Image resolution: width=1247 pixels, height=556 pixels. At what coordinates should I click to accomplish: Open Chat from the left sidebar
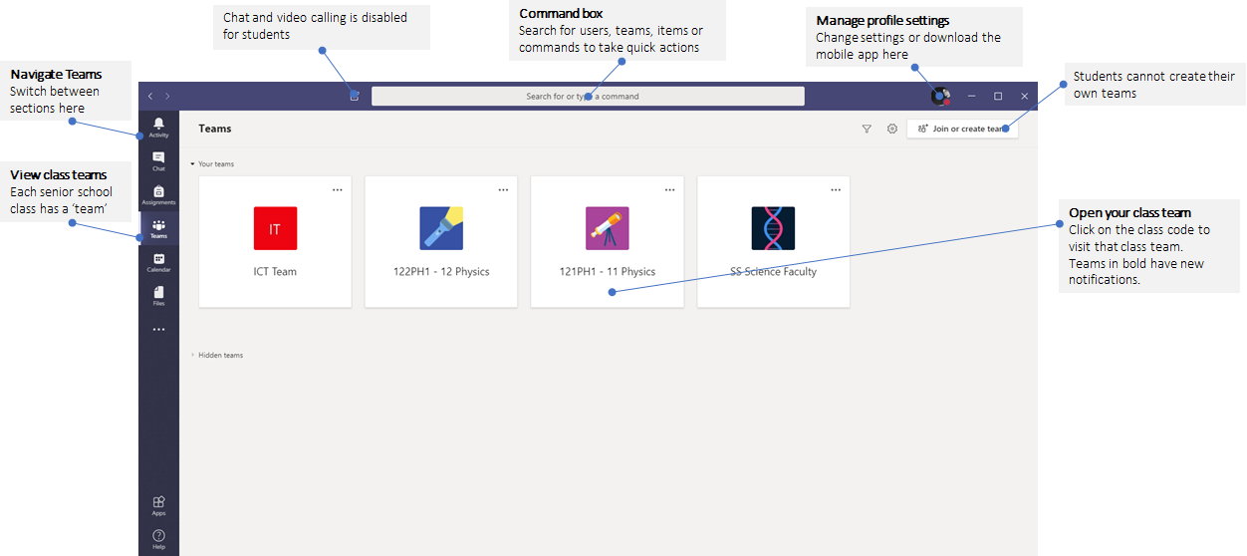pyautogui.click(x=158, y=160)
